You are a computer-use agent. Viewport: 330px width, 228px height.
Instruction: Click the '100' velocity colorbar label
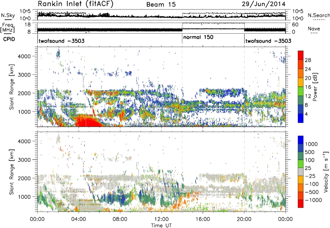pos(309,160)
